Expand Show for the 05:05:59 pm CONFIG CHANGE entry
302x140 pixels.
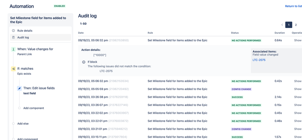click(x=297, y=89)
